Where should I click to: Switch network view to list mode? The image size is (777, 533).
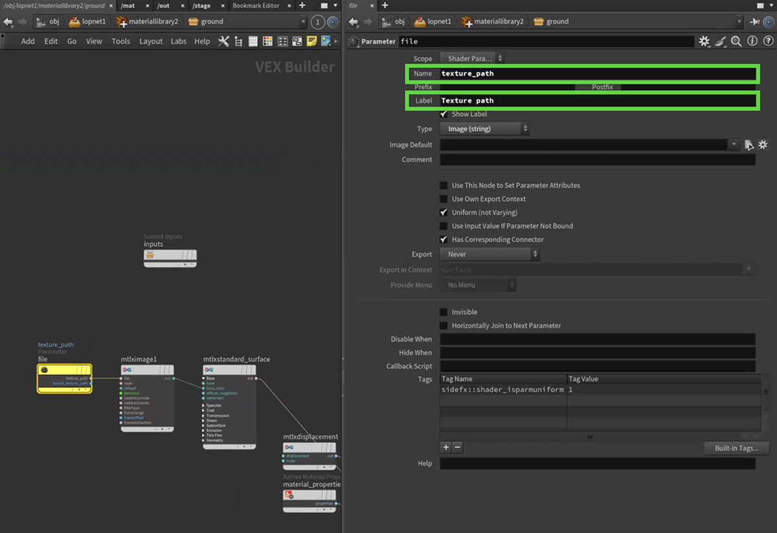[253, 41]
